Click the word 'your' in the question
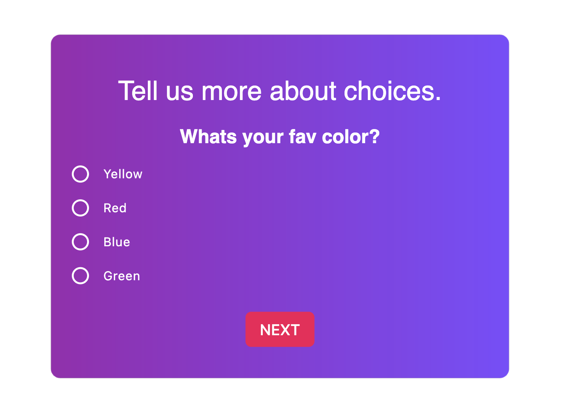This screenshot has width=563, height=420. point(263,137)
